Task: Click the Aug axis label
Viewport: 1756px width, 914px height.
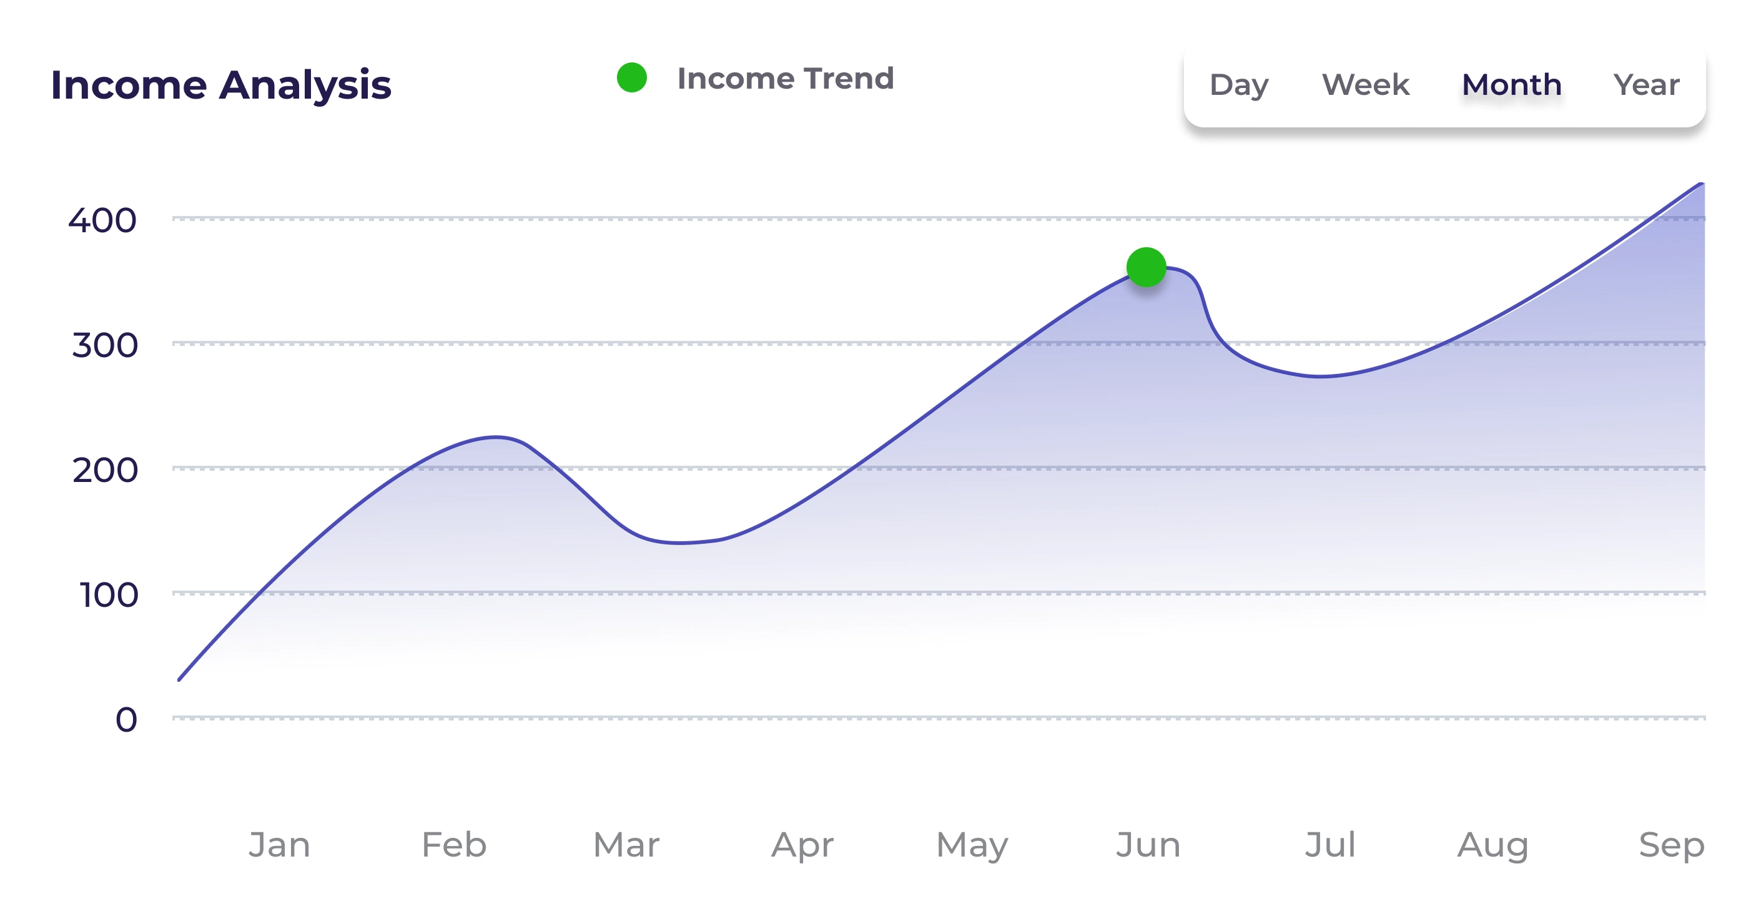Action: point(1493,846)
